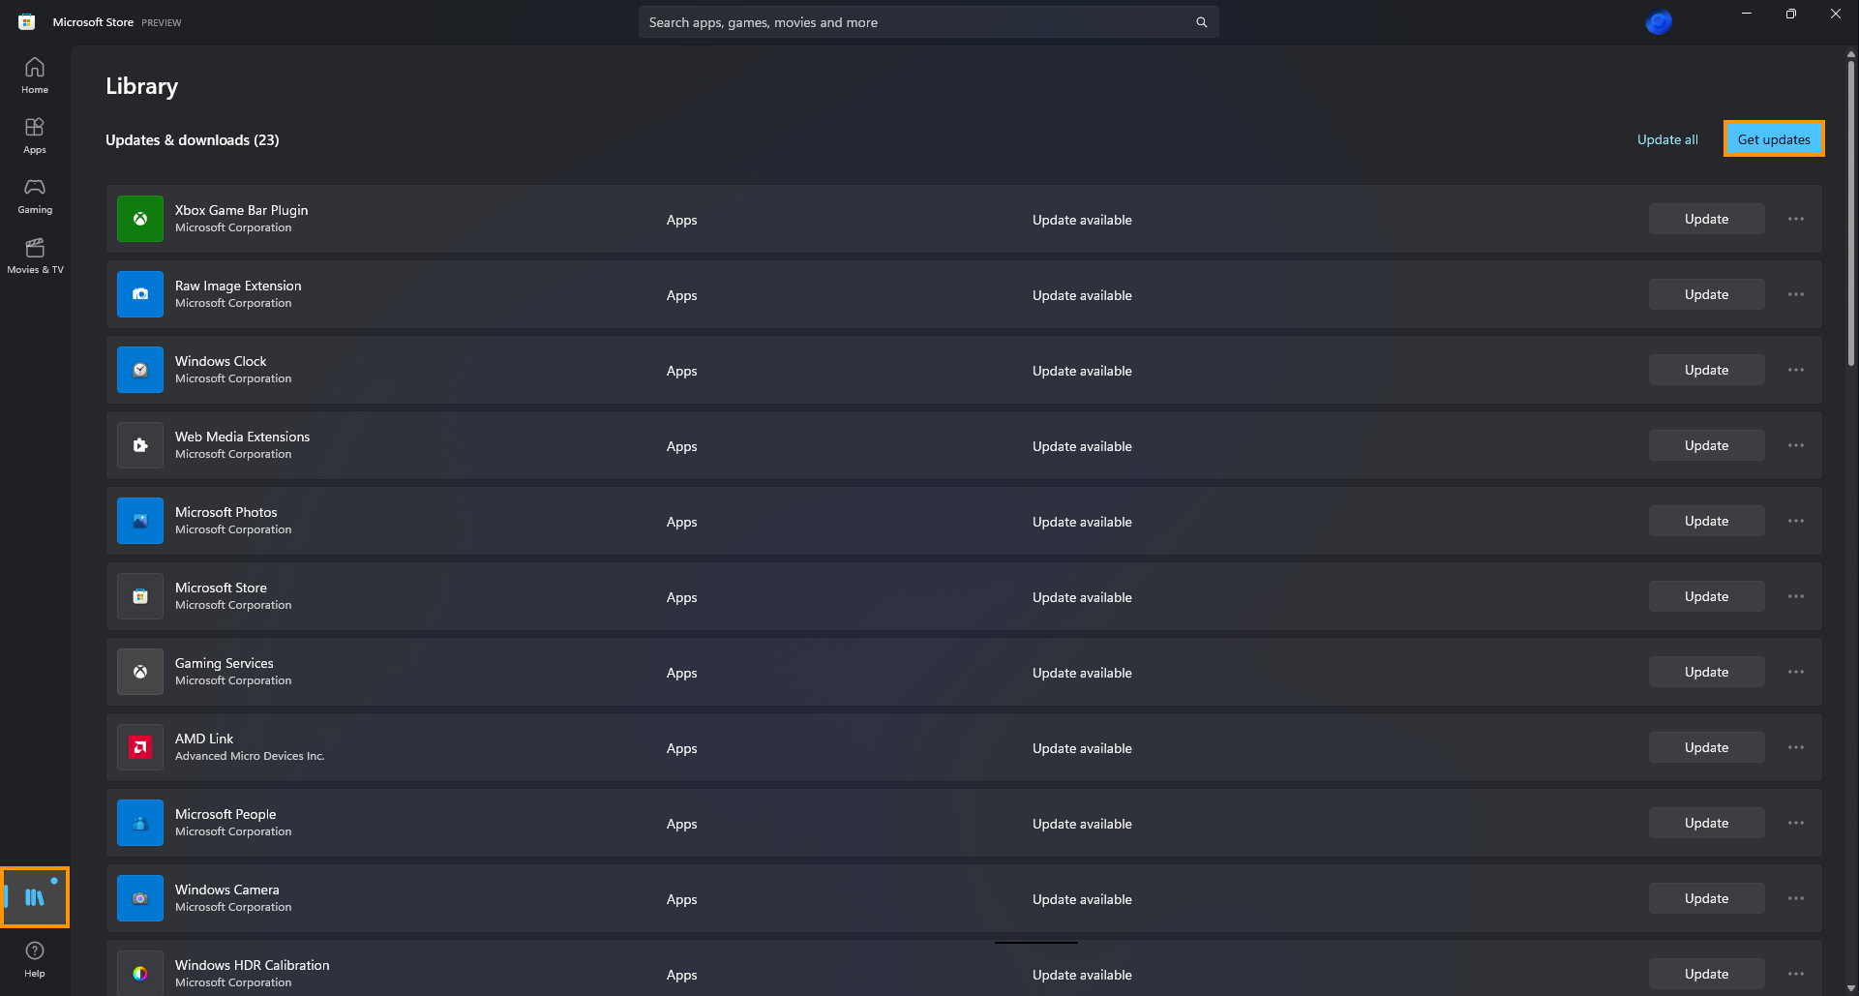The width and height of the screenshot is (1859, 996).
Task: Select the Gaming Services name text
Action: coord(224,663)
